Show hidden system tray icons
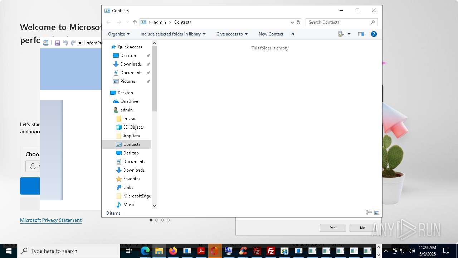The width and height of the screenshot is (458, 258). click(x=386, y=251)
